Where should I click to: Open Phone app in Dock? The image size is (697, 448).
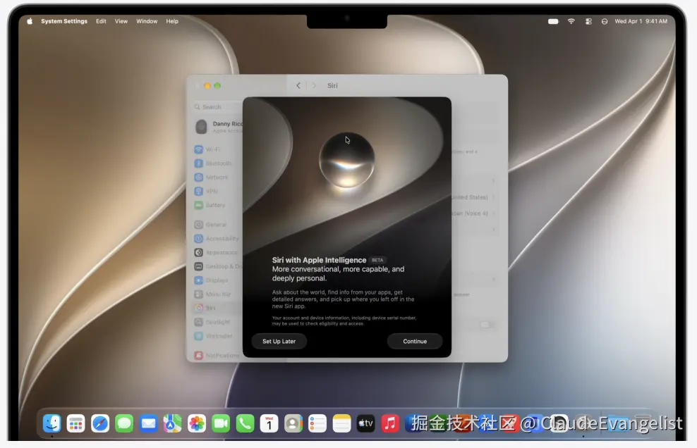(x=245, y=423)
